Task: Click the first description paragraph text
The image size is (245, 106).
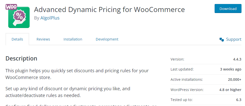Action: 77,74
